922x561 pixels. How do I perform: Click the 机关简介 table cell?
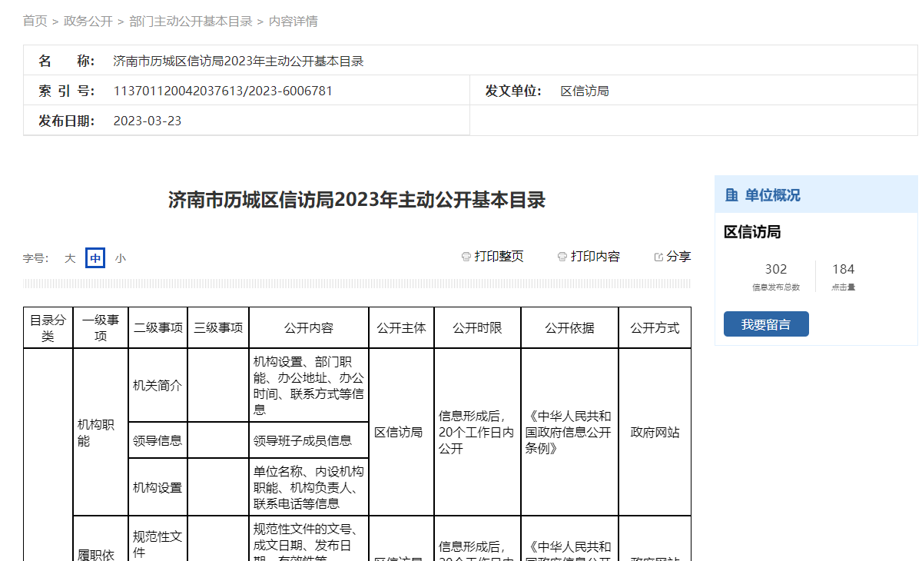tap(158, 386)
